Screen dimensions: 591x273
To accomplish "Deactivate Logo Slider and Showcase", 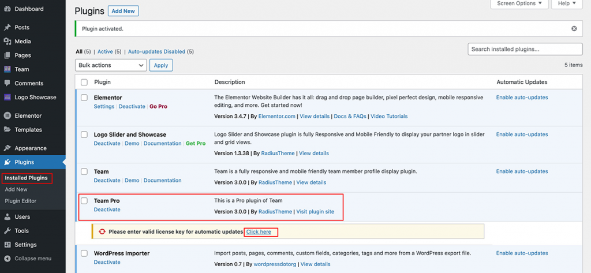I will (107, 143).
